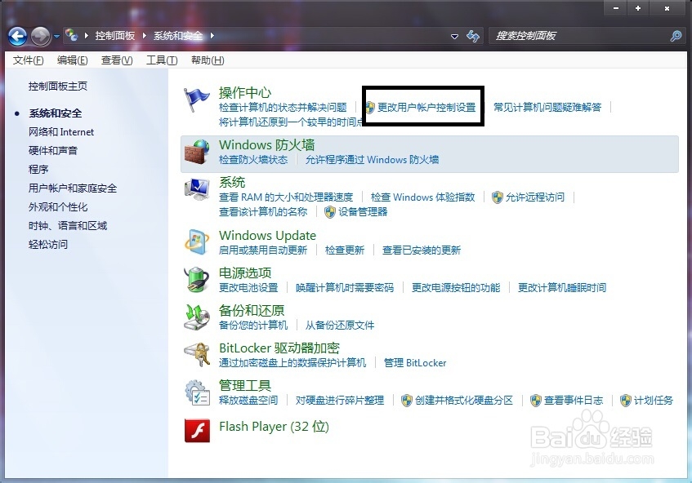Click 检查 Windows 体验指数 link

(422, 197)
